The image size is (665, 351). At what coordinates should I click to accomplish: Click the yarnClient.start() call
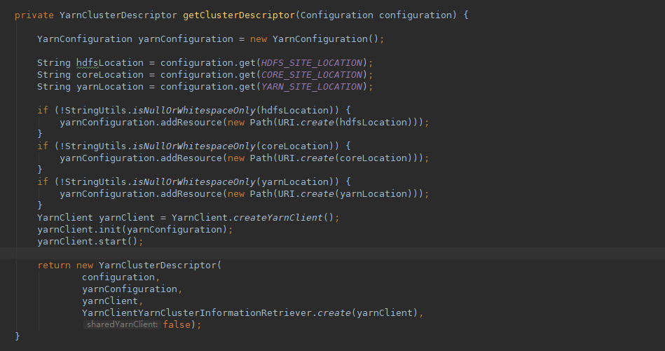click(x=88, y=241)
